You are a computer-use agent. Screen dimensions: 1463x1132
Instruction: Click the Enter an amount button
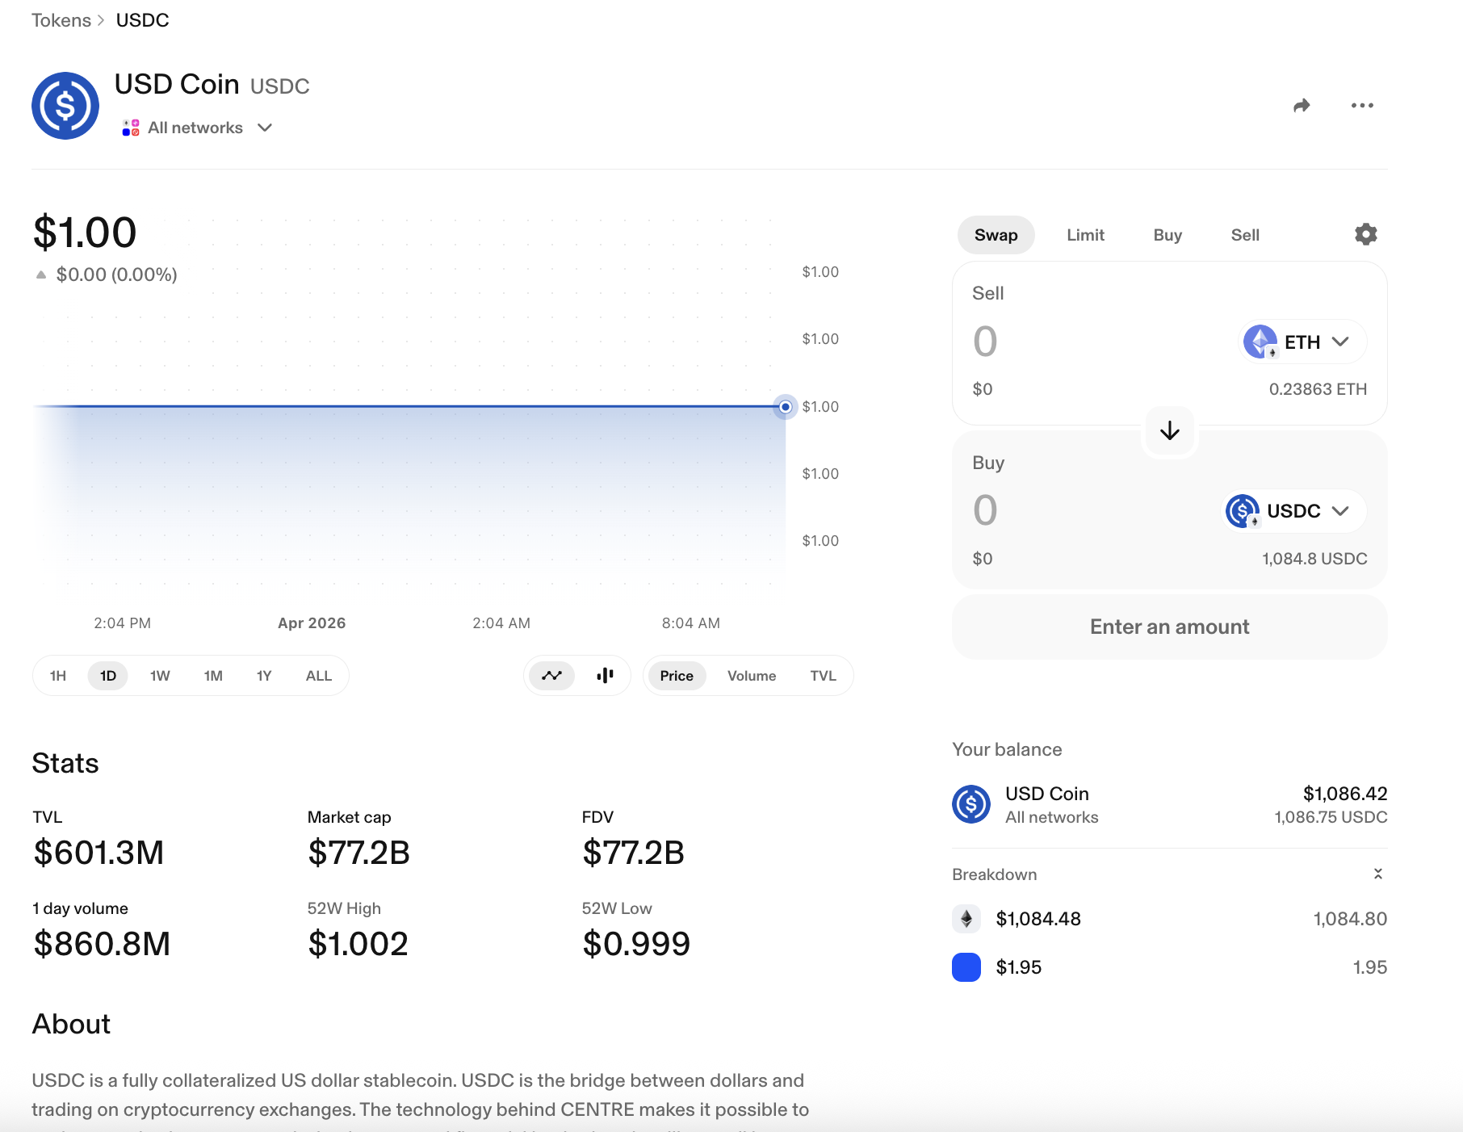pyautogui.click(x=1170, y=627)
